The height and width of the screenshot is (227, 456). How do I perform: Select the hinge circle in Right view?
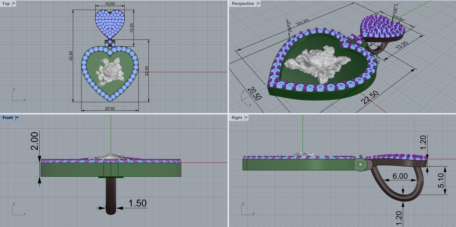tap(361, 165)
